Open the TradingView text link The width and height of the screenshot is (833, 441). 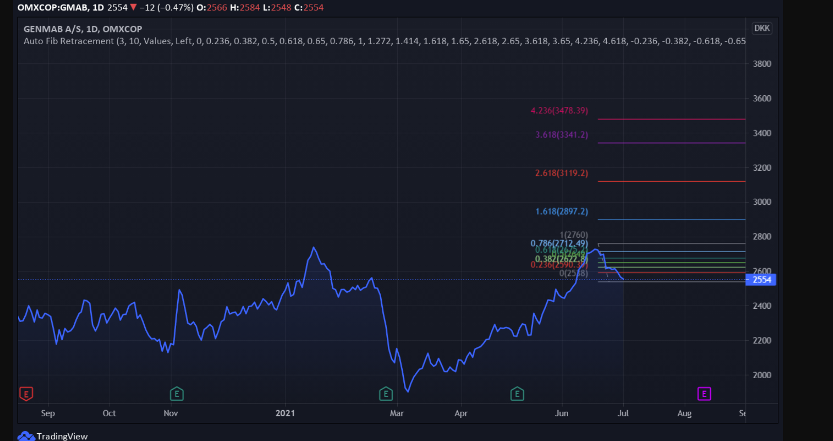(x=62, y=436)
